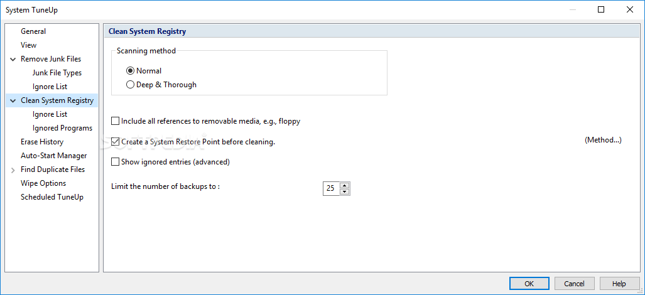Collapse the Remove Junk Files tree node
The image size is (645, 295).
[13, 59]
